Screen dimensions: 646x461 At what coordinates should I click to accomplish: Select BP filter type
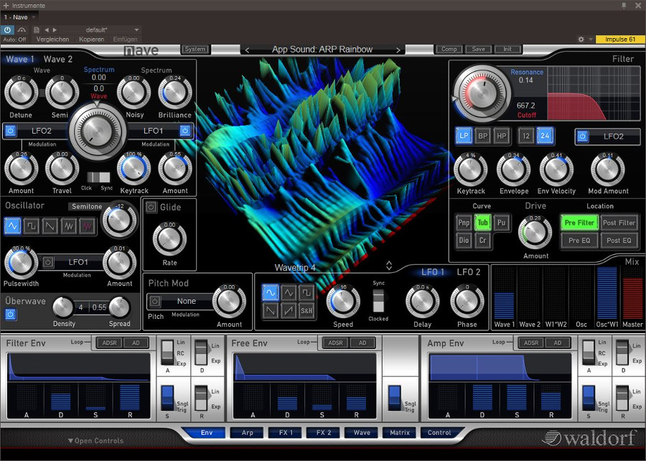[x=483, y=136]
